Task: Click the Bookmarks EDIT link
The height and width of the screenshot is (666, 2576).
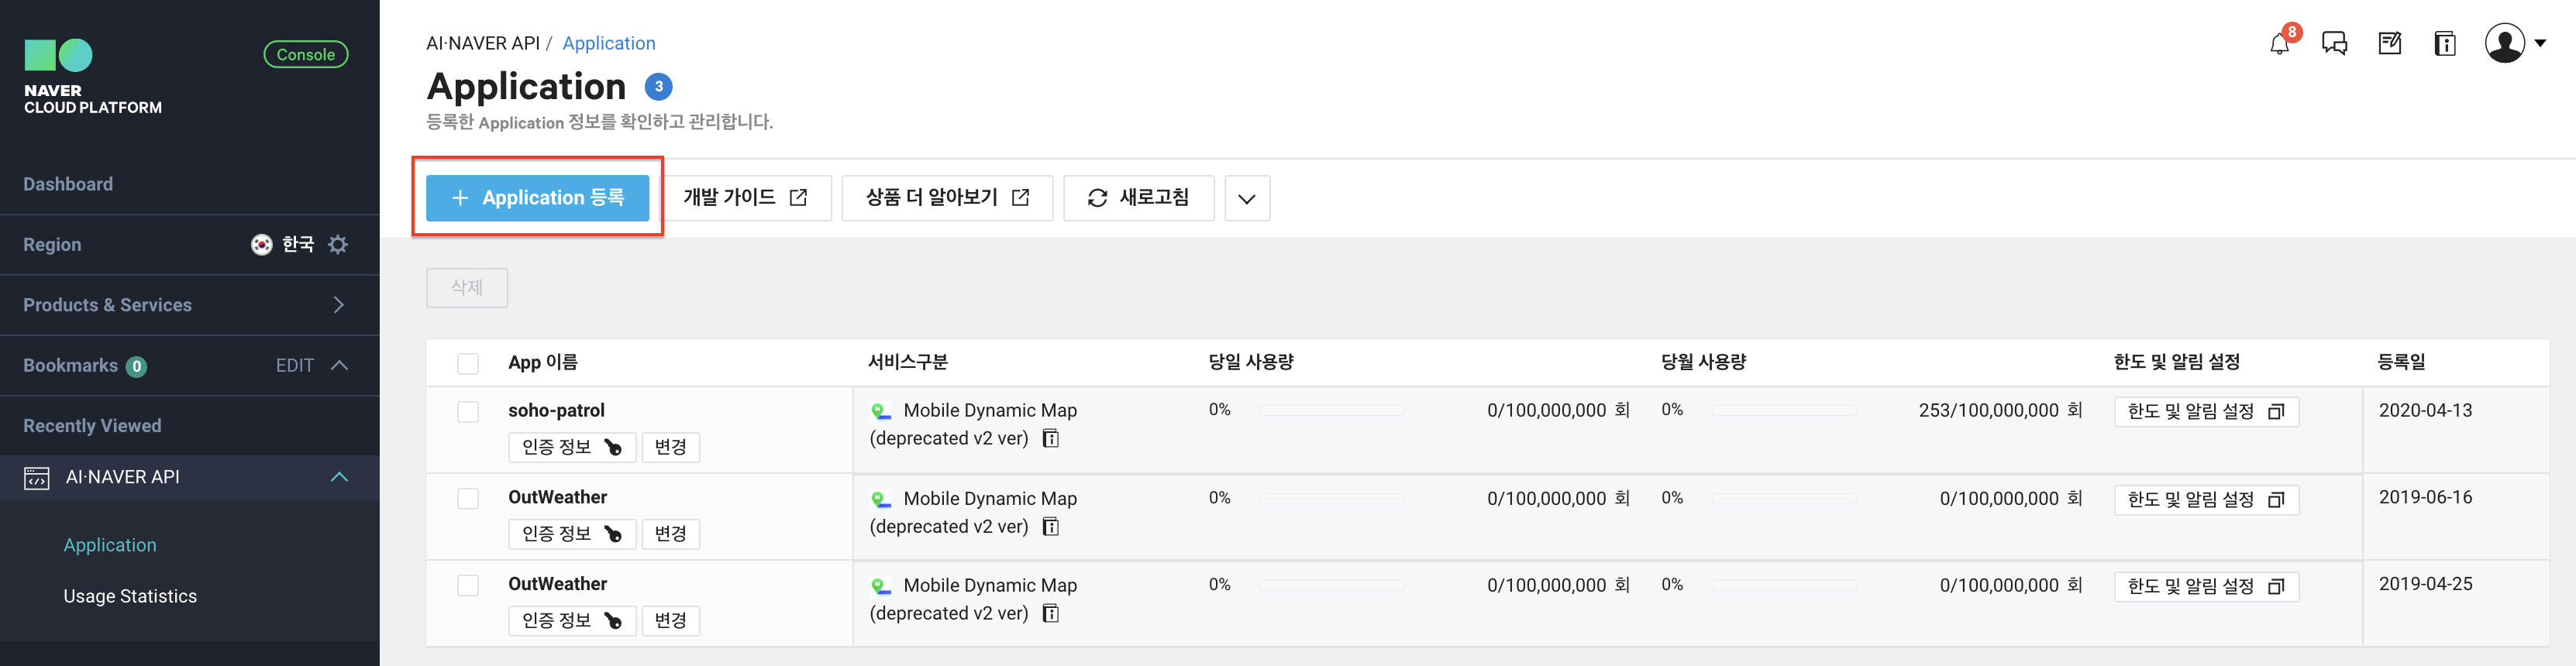Action: point(295,365)
